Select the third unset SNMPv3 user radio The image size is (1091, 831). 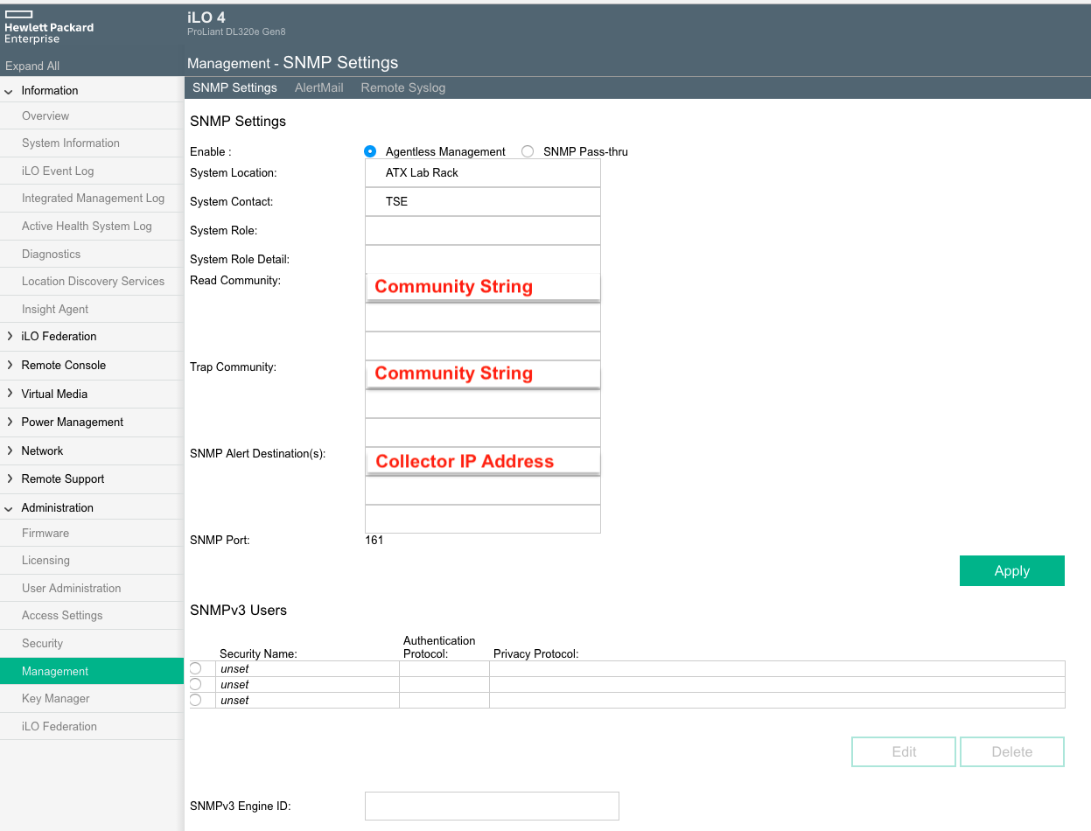[196, 700]
